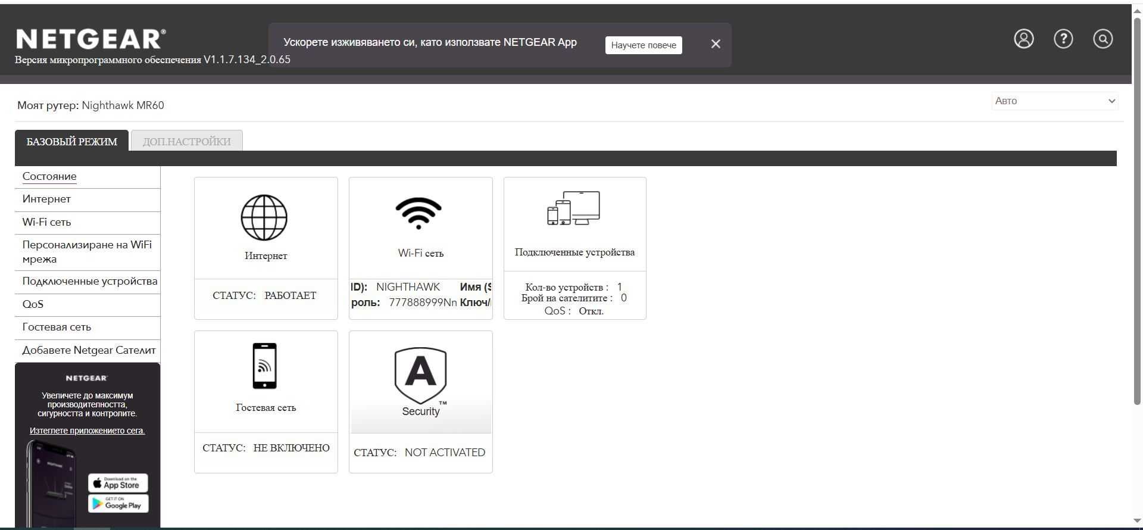This screenshot has width=1143, height=530.
Task: Click the Гостевая сеть phone icon
Action: click(x=264, y=366)
